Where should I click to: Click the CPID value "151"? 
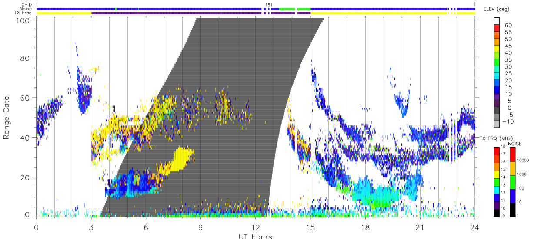click(269, 5)
